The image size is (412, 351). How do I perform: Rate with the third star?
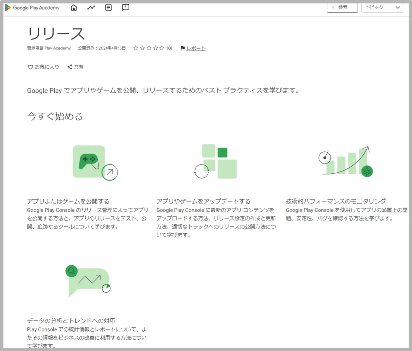tap(149, 48)
